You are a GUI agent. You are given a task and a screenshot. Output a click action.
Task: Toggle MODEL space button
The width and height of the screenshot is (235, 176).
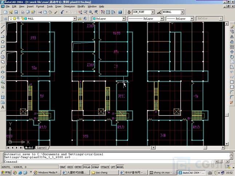click(120, 167)
